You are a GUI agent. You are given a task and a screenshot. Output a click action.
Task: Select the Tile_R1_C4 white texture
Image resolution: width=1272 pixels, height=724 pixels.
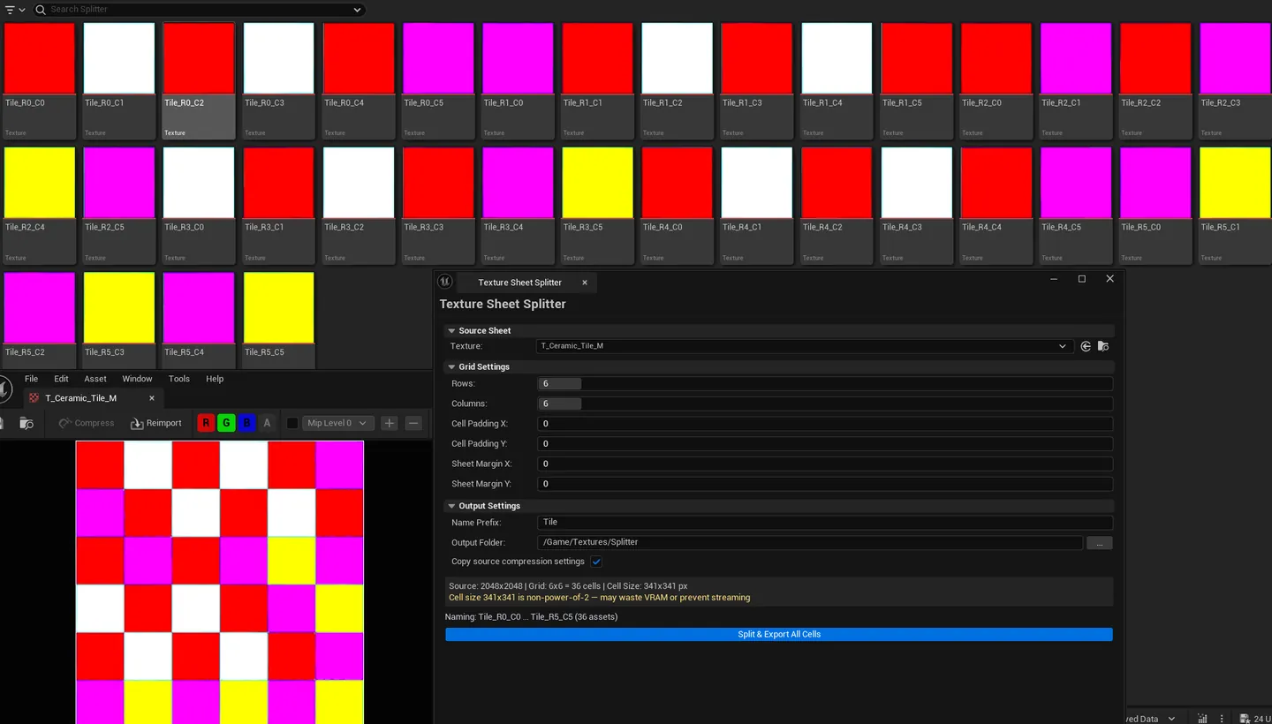coord(837,80)
